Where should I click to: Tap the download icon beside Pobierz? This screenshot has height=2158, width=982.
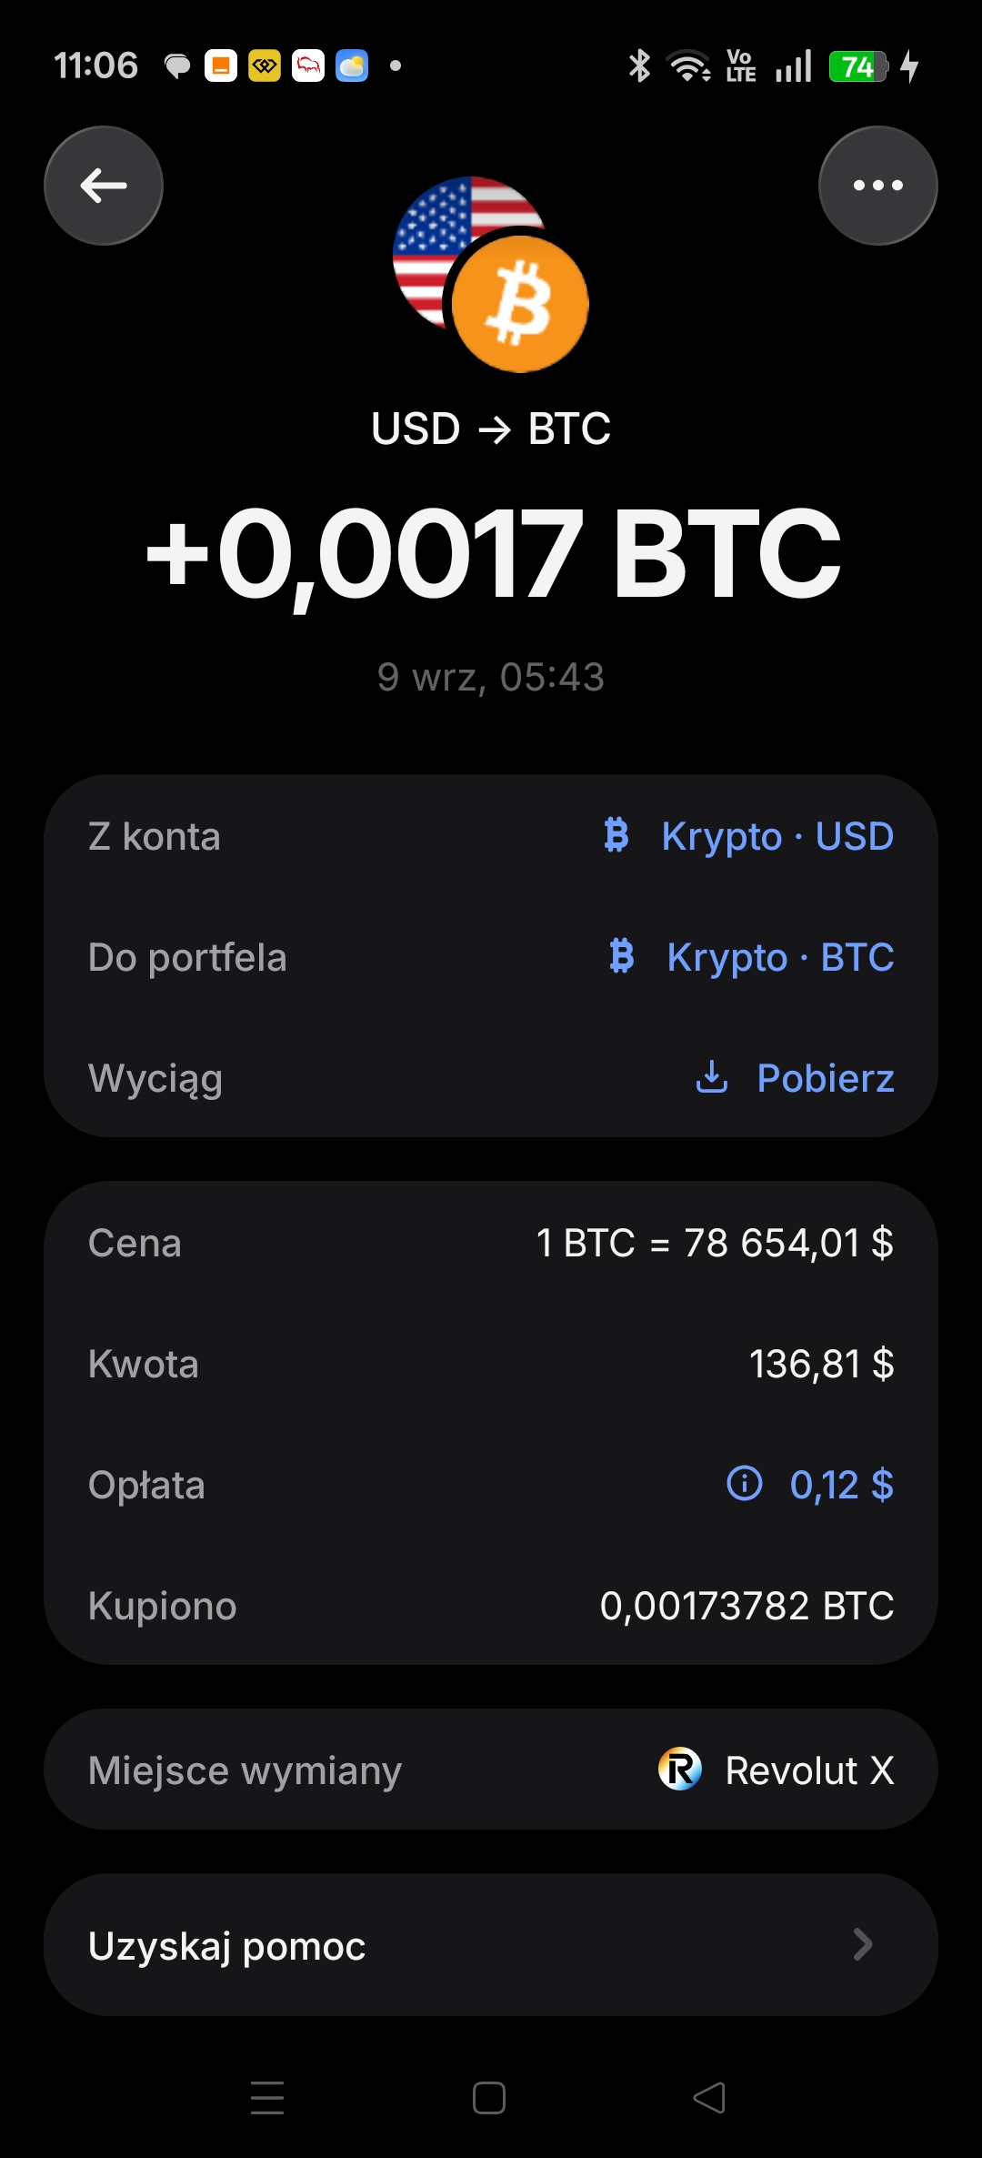click(x=712, y=1077)
